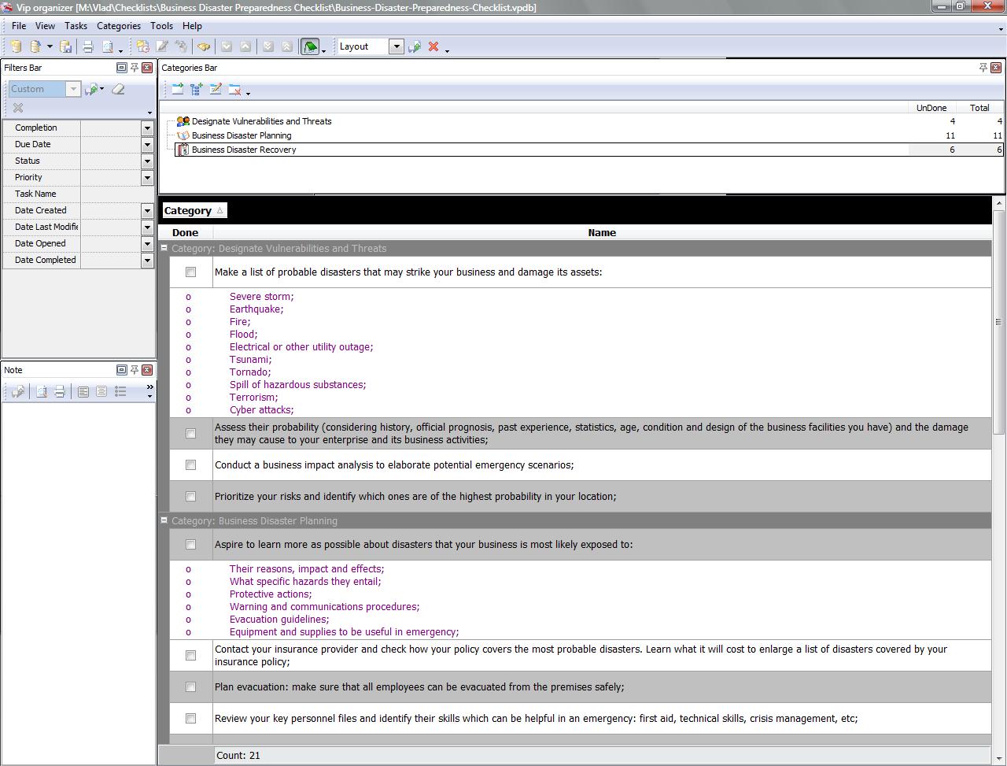Mark 'Conduct a business impact analysis' as done
The height and width of the screenshot is (766, 1007).
(x=190, y=465)
